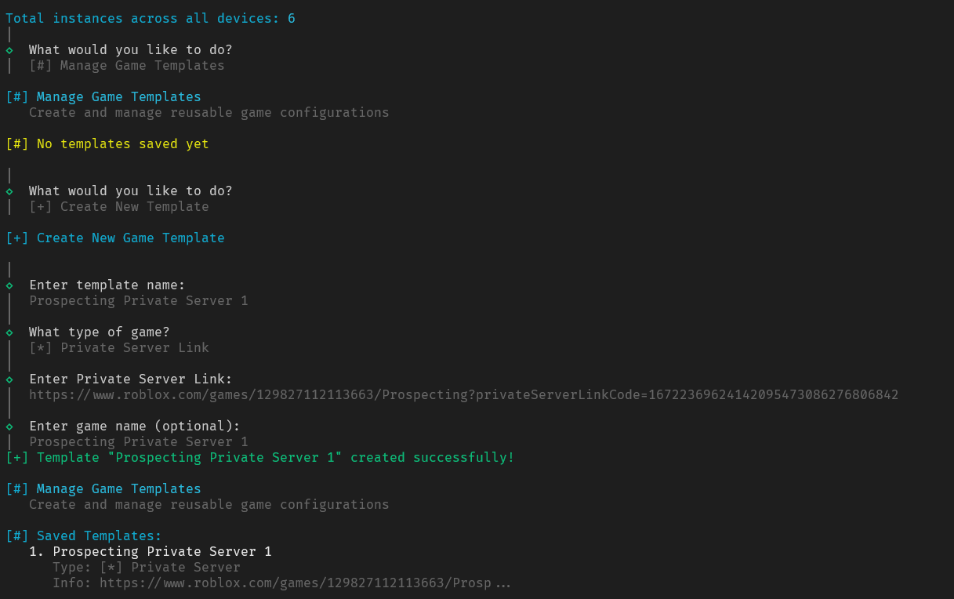Click the answer typed under "Enter template name:"

(x=139, y=301)
